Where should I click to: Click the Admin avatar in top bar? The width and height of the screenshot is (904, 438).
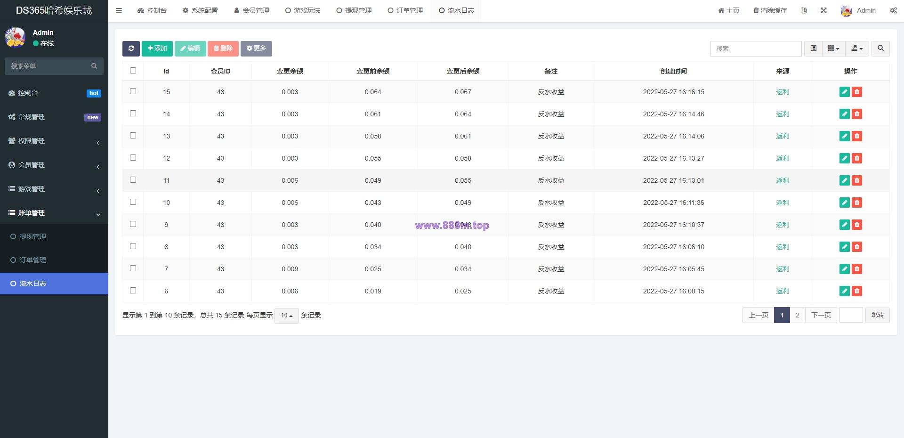point(846,11)
